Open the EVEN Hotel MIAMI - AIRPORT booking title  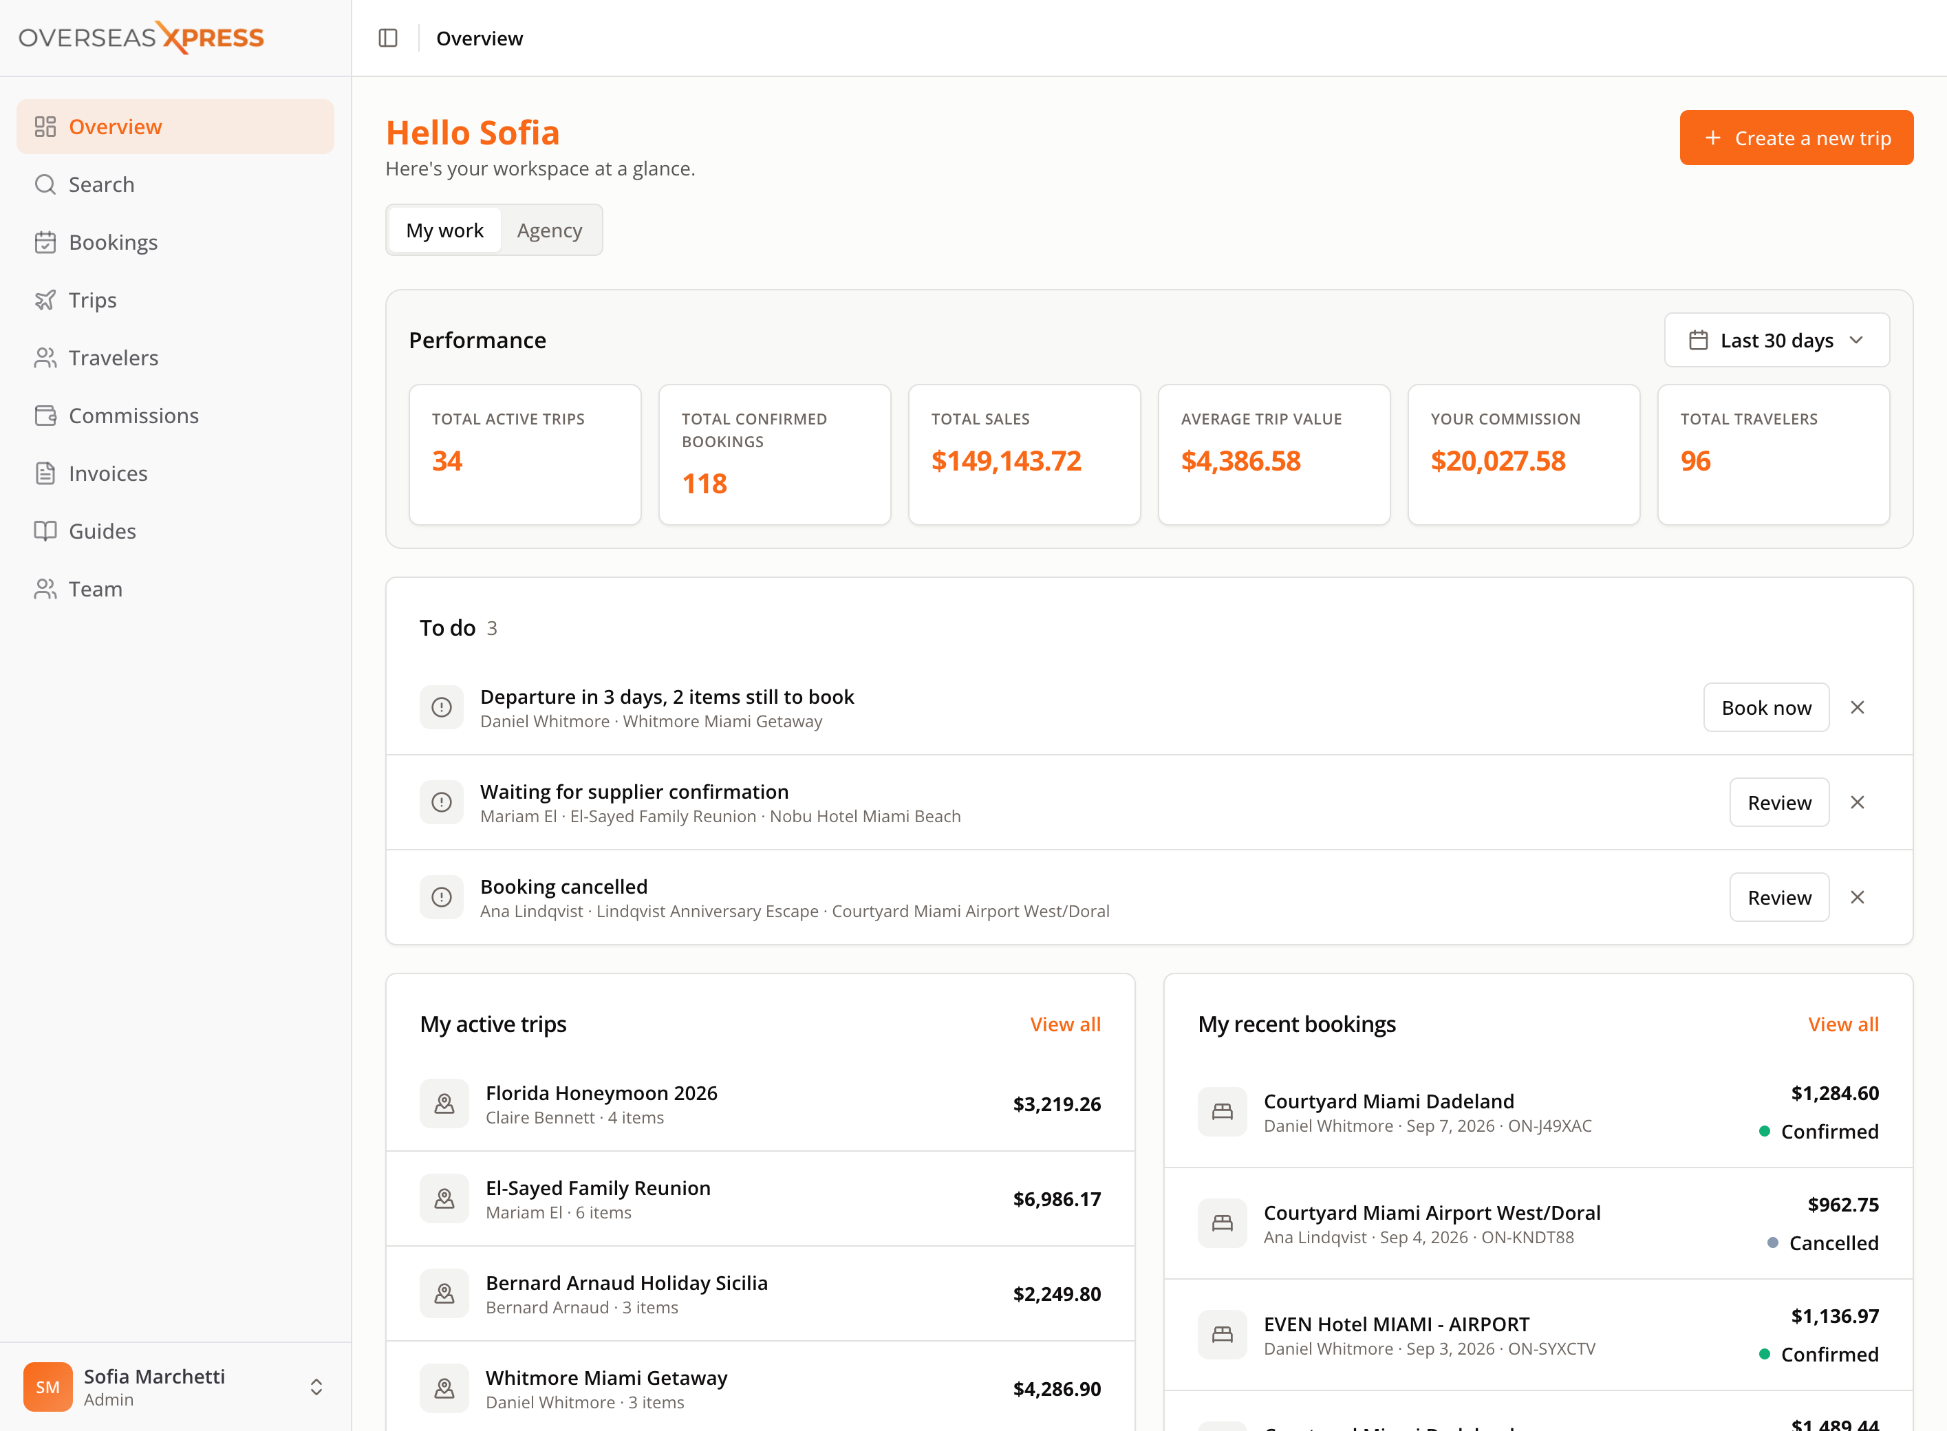pos(1396,1324)
